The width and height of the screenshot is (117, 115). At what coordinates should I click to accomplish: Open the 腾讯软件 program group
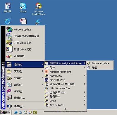coord(65,97)
